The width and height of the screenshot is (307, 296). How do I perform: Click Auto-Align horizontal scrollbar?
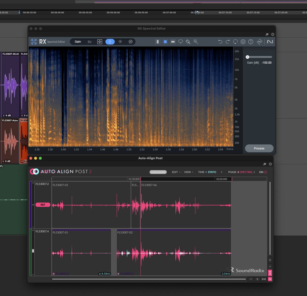(x=149, y=279)
